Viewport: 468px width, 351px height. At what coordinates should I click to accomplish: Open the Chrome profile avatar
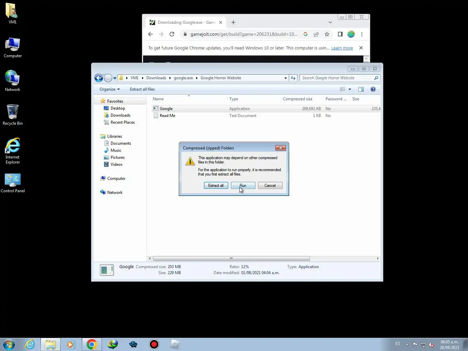pos(351,34)
